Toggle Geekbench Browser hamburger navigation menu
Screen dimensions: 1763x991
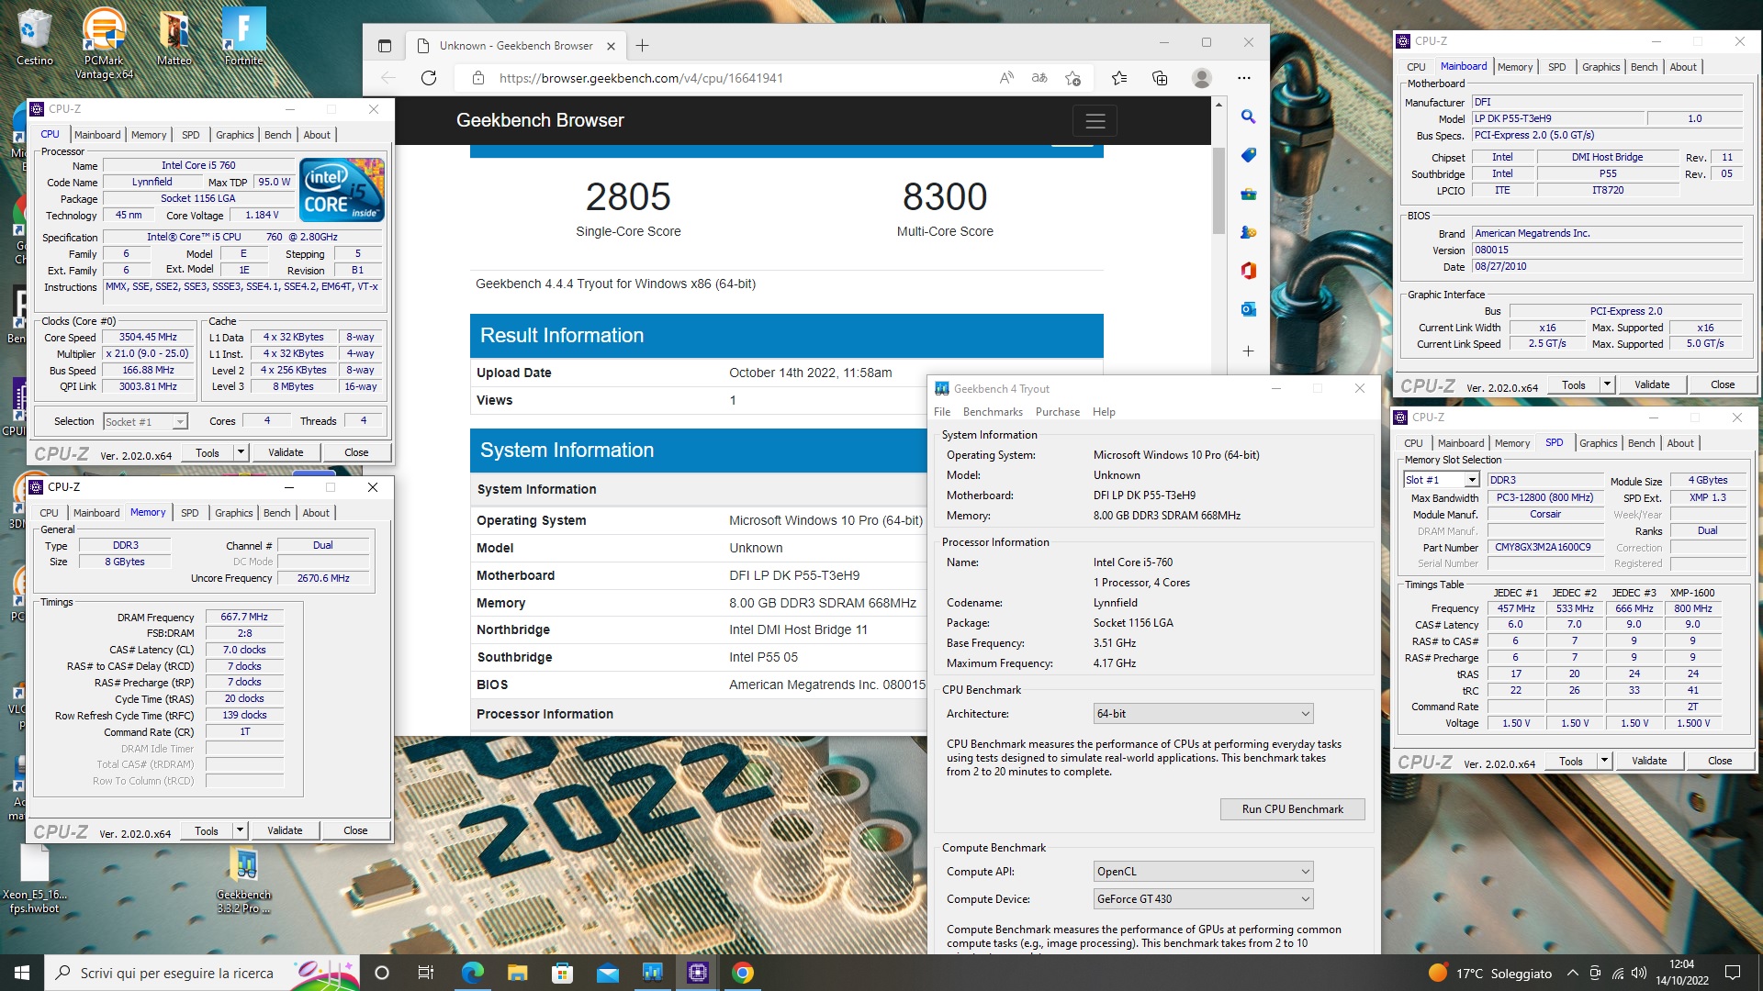click(x=1095, y=120)
